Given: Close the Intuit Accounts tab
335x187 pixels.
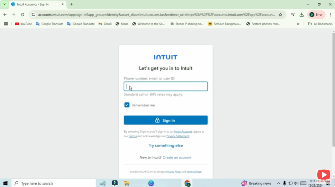Looking at the screenshot, I should pos(62,4).
